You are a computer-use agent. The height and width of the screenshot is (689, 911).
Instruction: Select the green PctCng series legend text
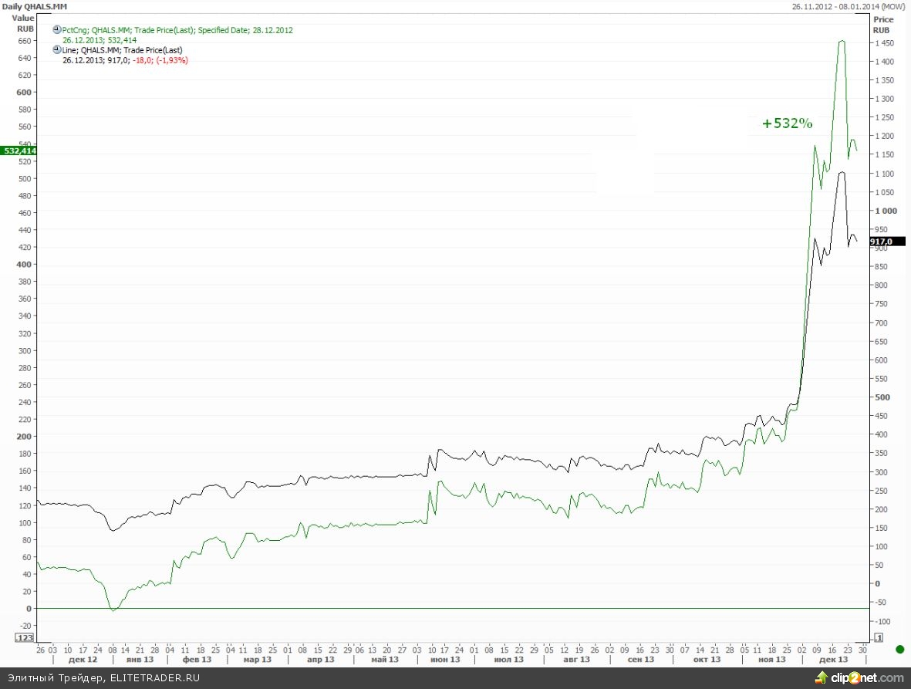[x=177, y=30]
